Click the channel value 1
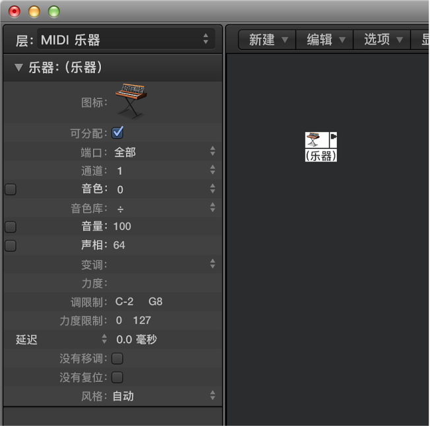 click(119, 171)
